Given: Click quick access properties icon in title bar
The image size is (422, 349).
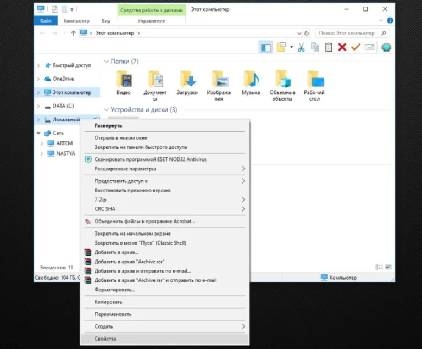Looking at the screenshot, I should tap(54, 9).
